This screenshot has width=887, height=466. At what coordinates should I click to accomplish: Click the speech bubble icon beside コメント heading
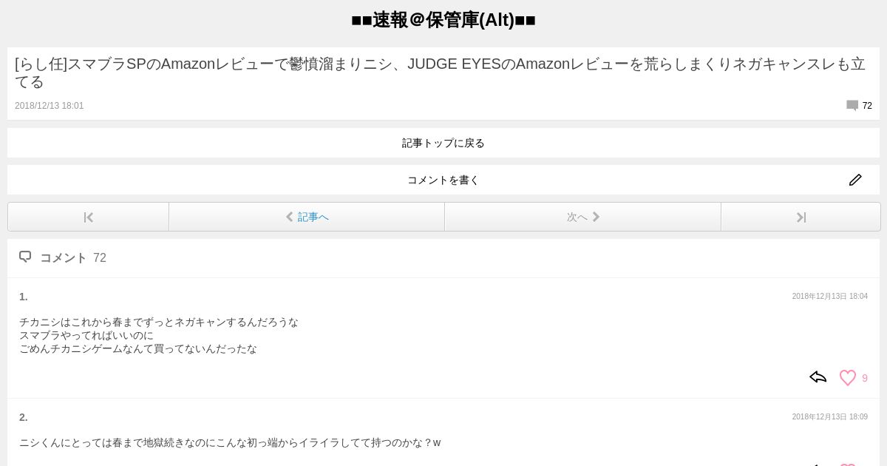[25, 257]
